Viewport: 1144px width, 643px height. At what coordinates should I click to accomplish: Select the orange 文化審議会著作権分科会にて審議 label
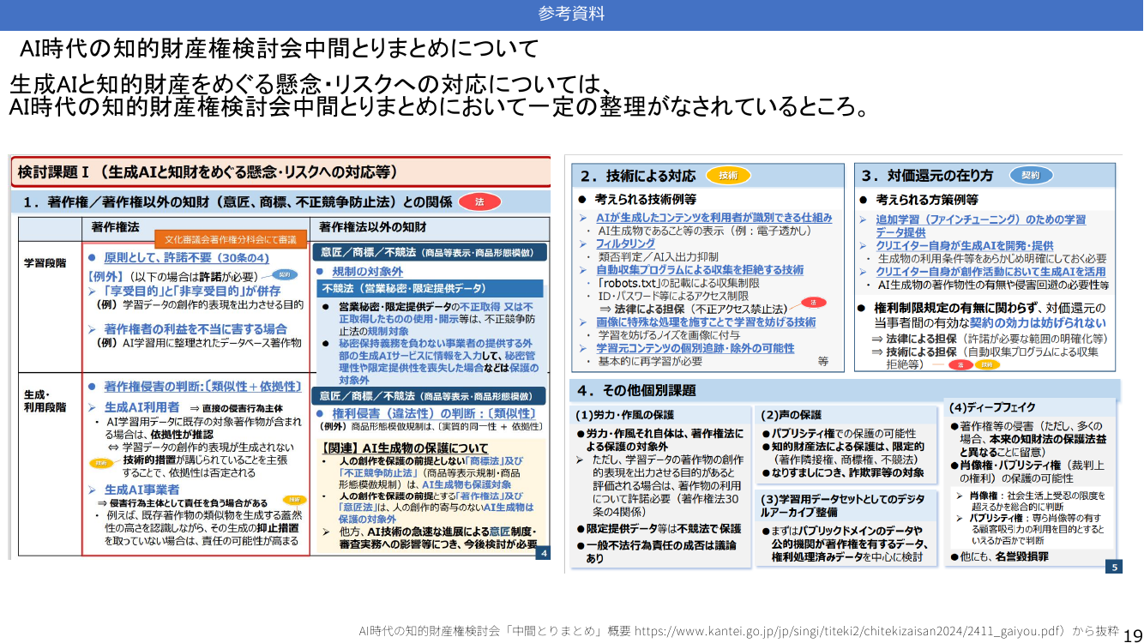[231, 239]
